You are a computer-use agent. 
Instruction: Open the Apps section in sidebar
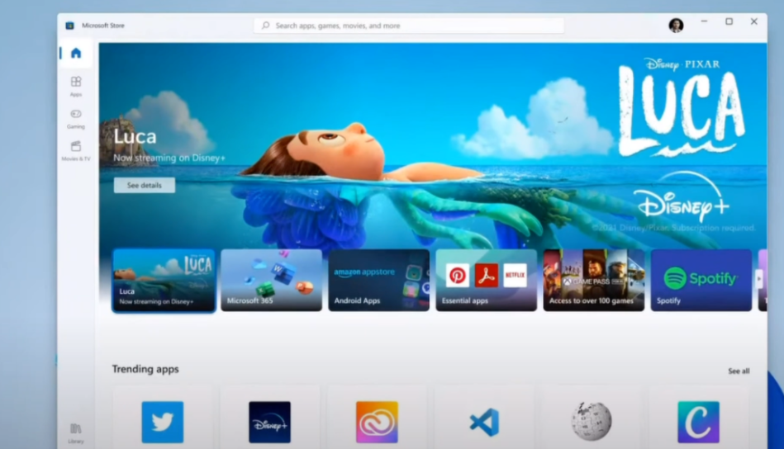75,86
